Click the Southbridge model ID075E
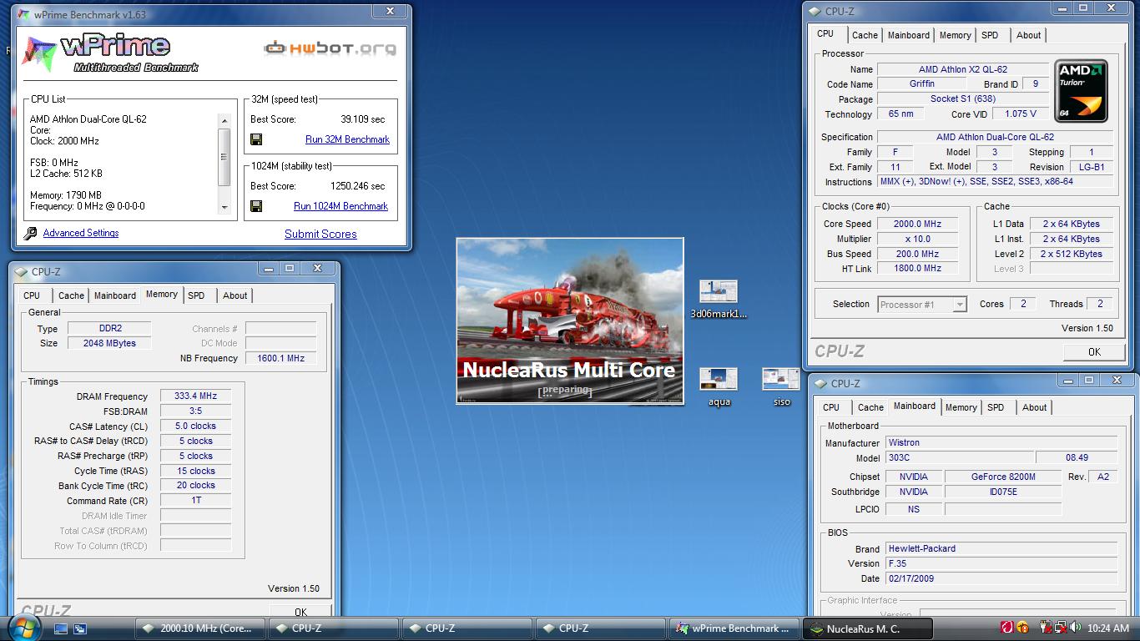Viewport: 1140px width, 641px height. point(1003,492)
